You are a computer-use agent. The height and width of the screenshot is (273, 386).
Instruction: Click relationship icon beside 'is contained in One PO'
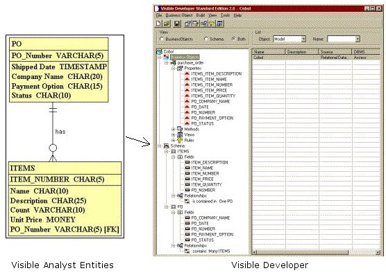pos(187,201)
